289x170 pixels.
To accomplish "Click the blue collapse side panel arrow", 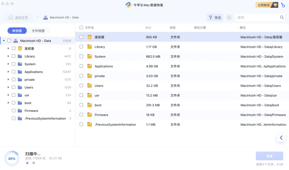I will tap(281, 138).
